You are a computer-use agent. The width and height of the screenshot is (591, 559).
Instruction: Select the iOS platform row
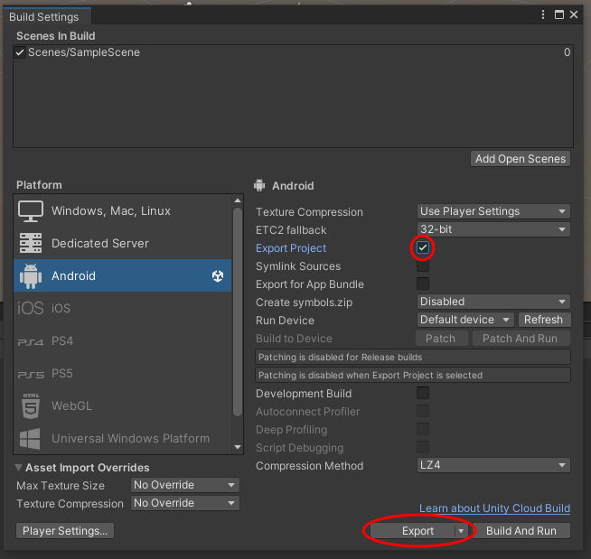[x=123, y=308]
